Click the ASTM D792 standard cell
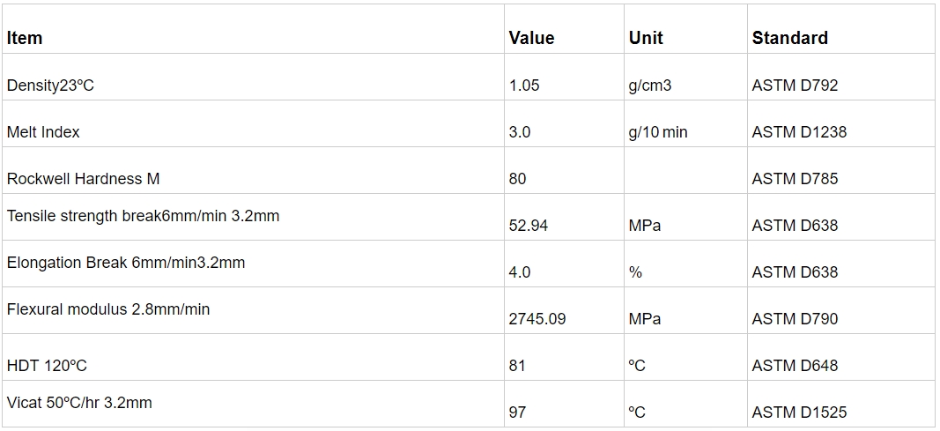Screen dimensions: 940x431 coord(795,85)
